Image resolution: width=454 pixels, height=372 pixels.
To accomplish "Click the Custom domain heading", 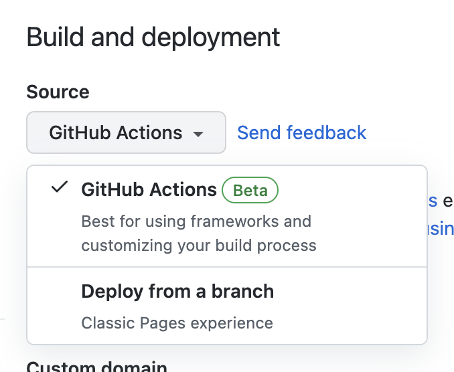I will 96,367.
